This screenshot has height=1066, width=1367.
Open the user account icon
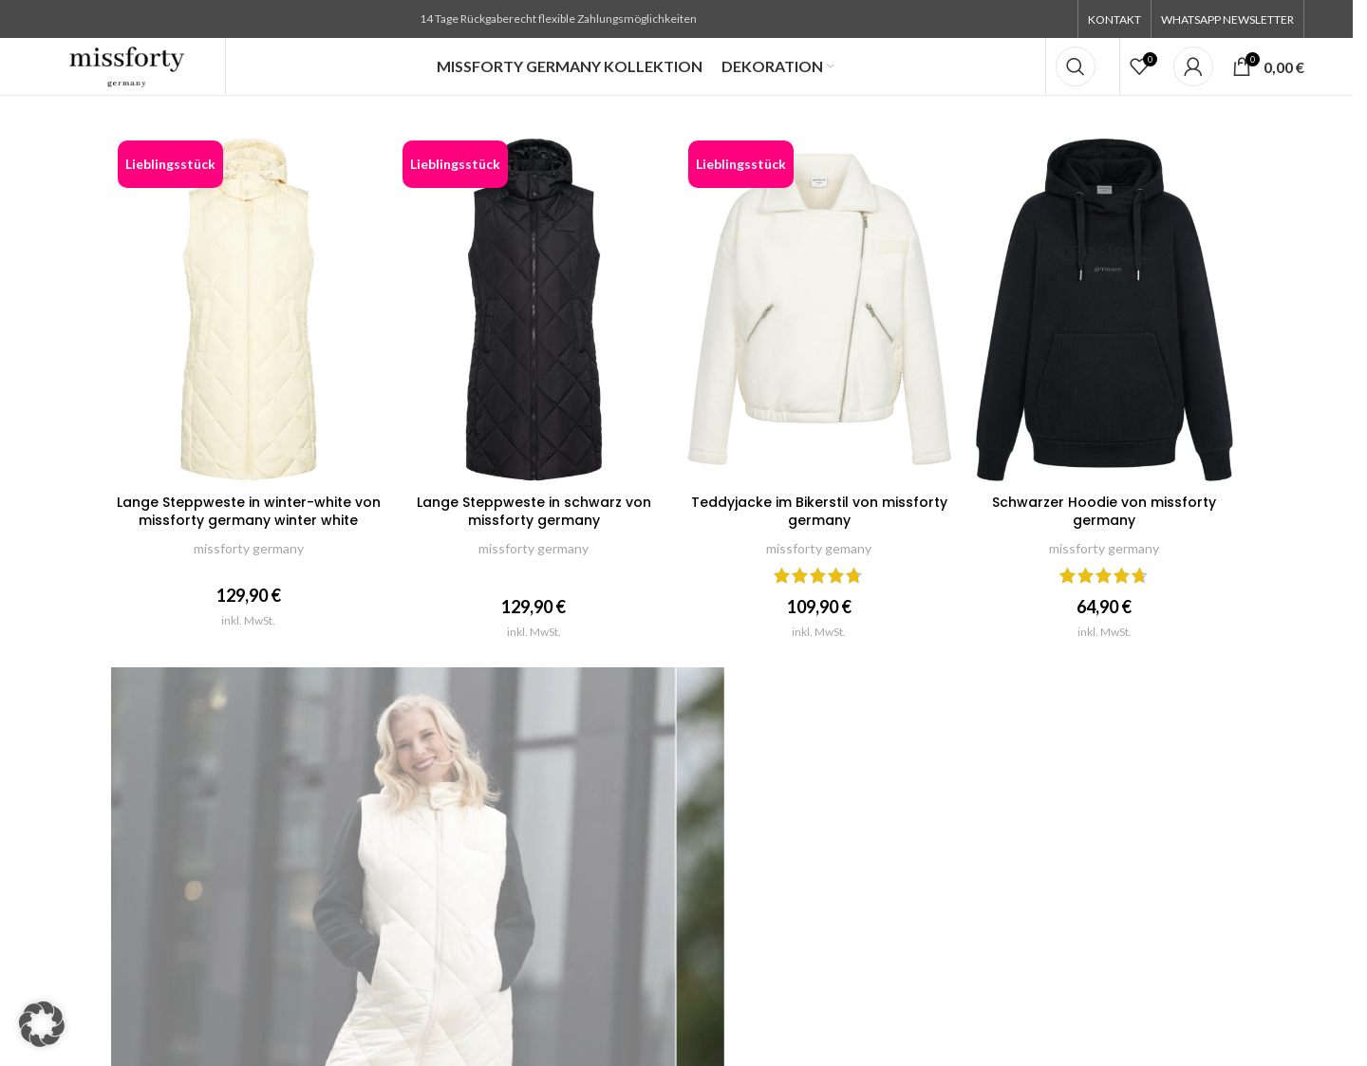coord(1193,66)
